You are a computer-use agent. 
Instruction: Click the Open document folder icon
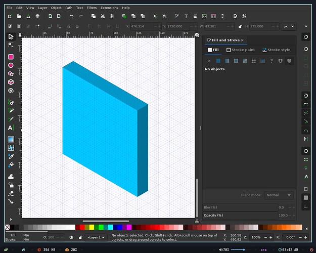point(19,16)
